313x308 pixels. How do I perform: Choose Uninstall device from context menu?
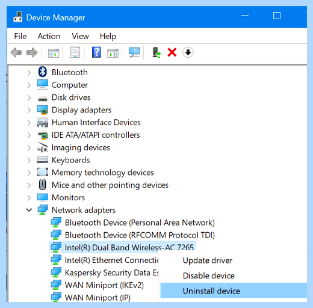click(234, 291)
